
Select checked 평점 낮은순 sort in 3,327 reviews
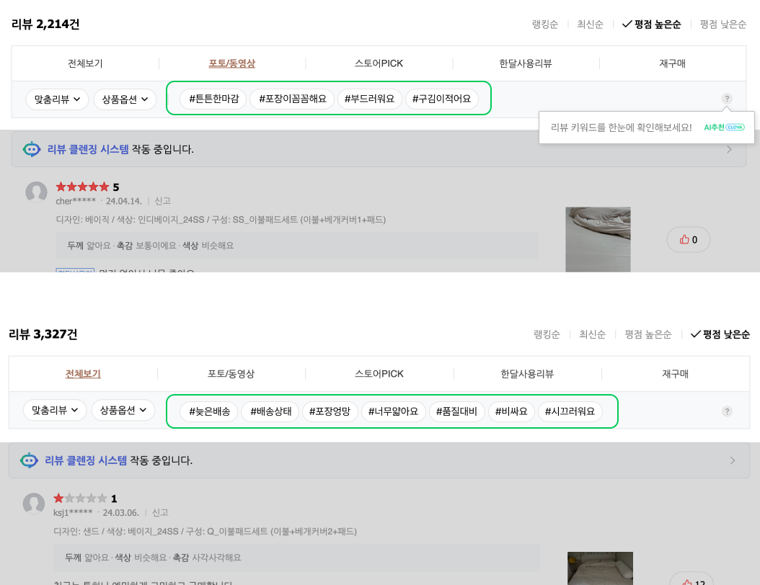coord(720,334)
